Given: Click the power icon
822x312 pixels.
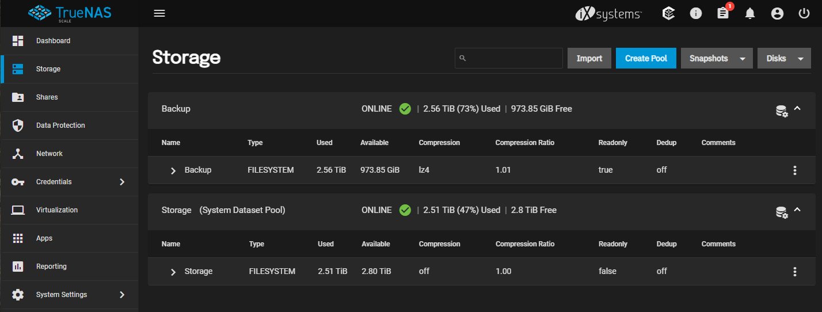Looking at the screenshot, I should click(804, 13).
